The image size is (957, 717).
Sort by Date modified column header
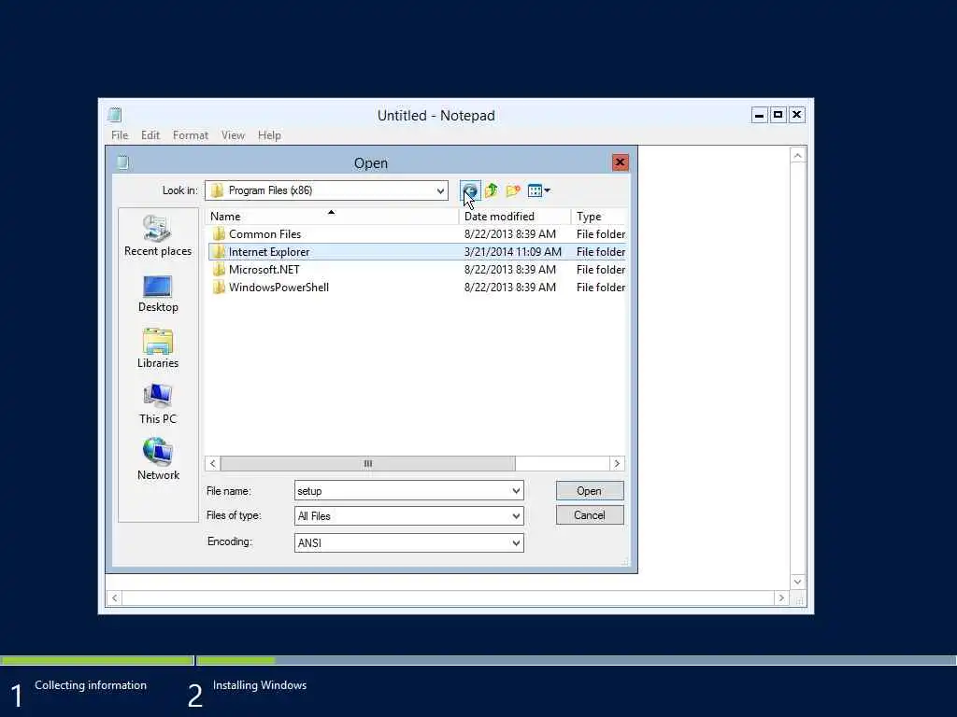pos(515,217)
